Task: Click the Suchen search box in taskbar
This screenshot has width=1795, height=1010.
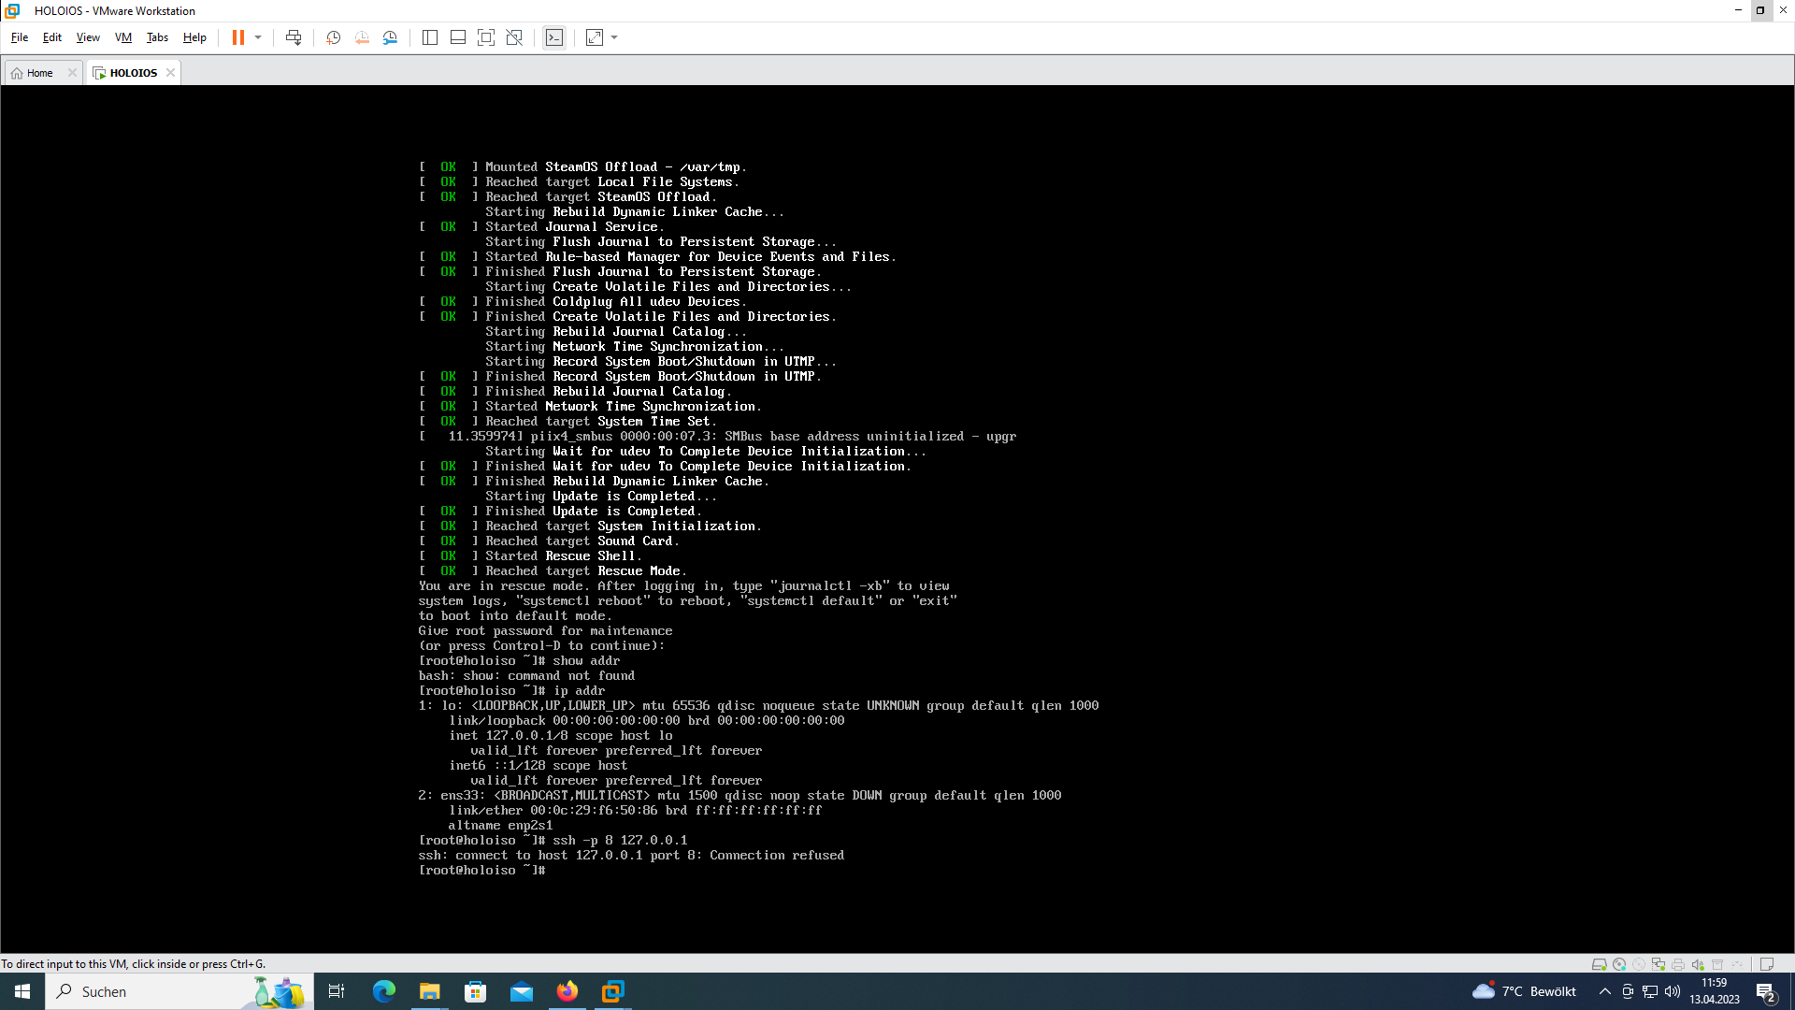Action: pos(140,991)
